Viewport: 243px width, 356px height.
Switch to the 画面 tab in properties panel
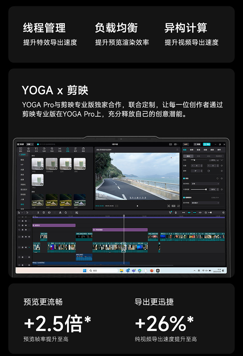coord(185,150)
